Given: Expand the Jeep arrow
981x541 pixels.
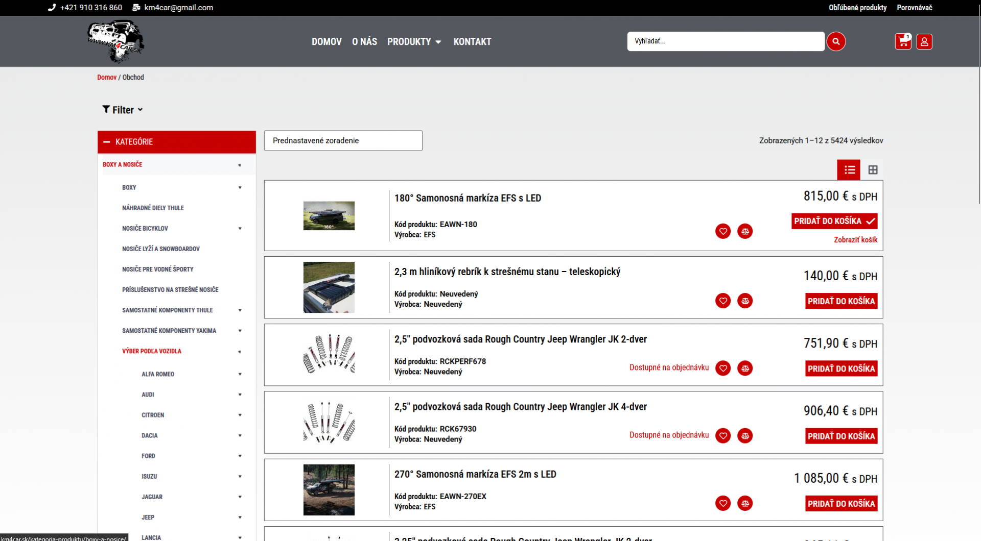Looking at the screenshot, I should (240, 517).
